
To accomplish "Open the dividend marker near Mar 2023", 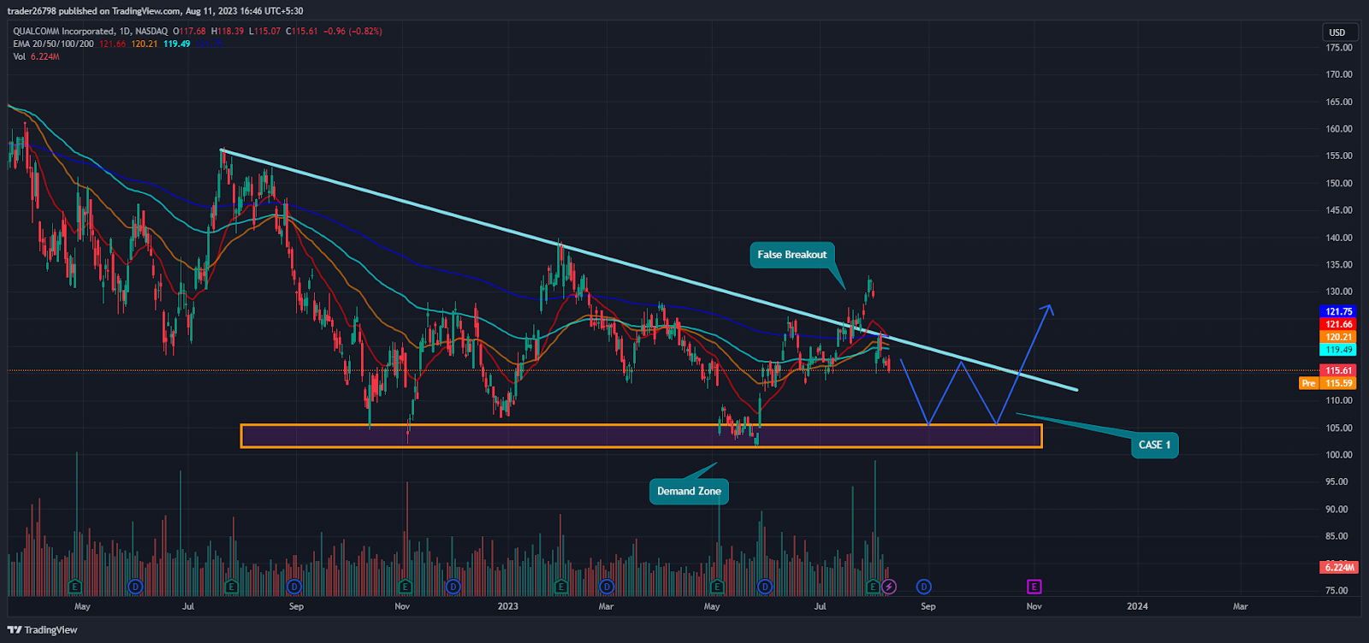I will coord(607,587).
